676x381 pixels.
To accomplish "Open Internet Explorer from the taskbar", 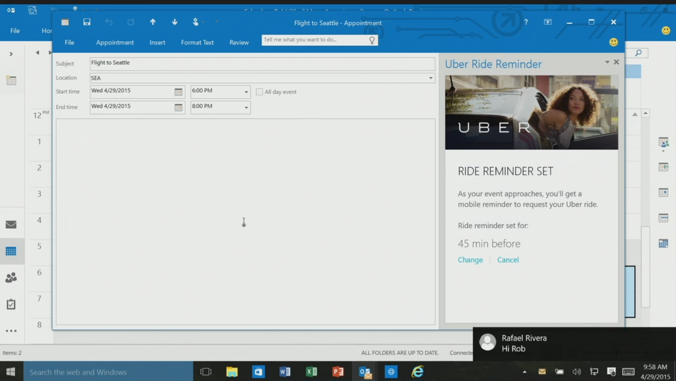I will click(x=417, y=371).
